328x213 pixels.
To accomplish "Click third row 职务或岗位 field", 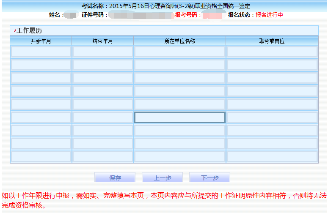I will (272, 78).
